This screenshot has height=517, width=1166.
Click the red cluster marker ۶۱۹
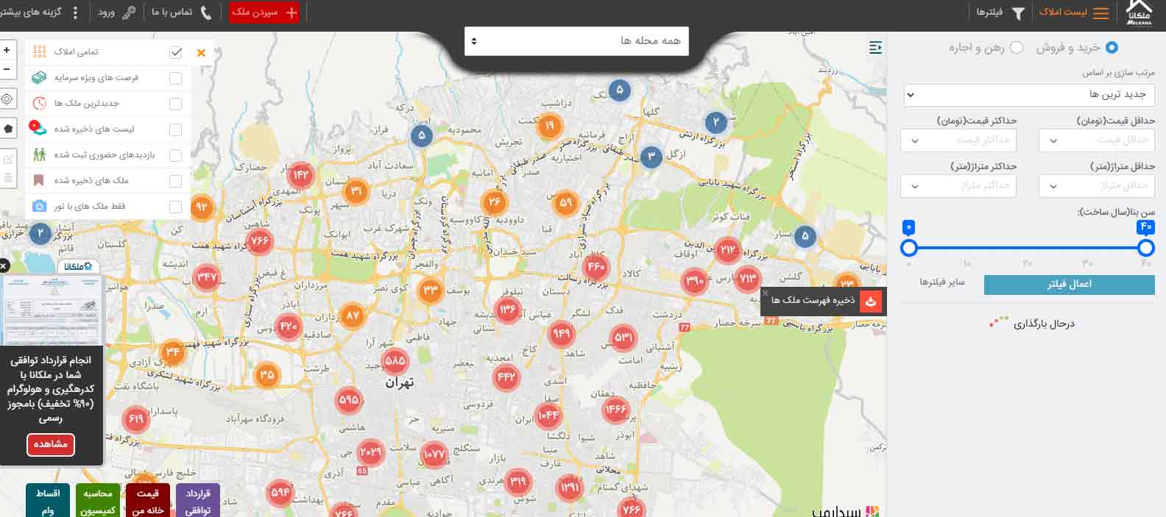click(136, 419)
